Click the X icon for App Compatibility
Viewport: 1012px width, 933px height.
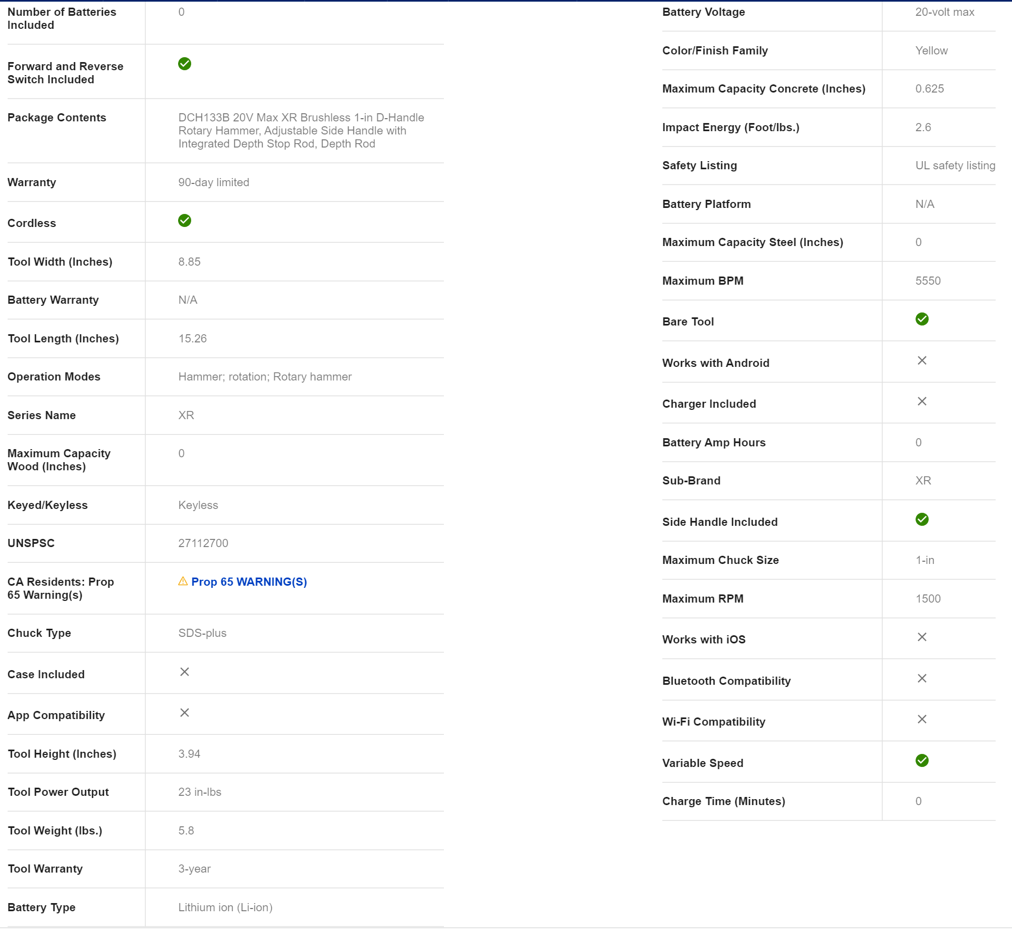click(185, 713)
